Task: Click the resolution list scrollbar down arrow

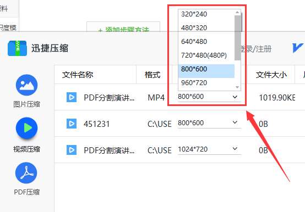Action: coord(237,87)
